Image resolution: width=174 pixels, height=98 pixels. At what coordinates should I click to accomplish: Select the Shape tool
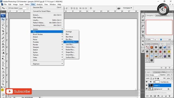coord(3,72)
